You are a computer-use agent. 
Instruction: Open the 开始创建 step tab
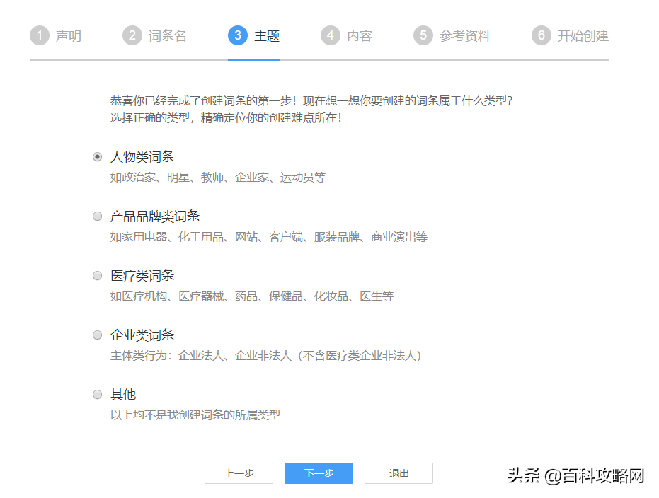point(583,36)
